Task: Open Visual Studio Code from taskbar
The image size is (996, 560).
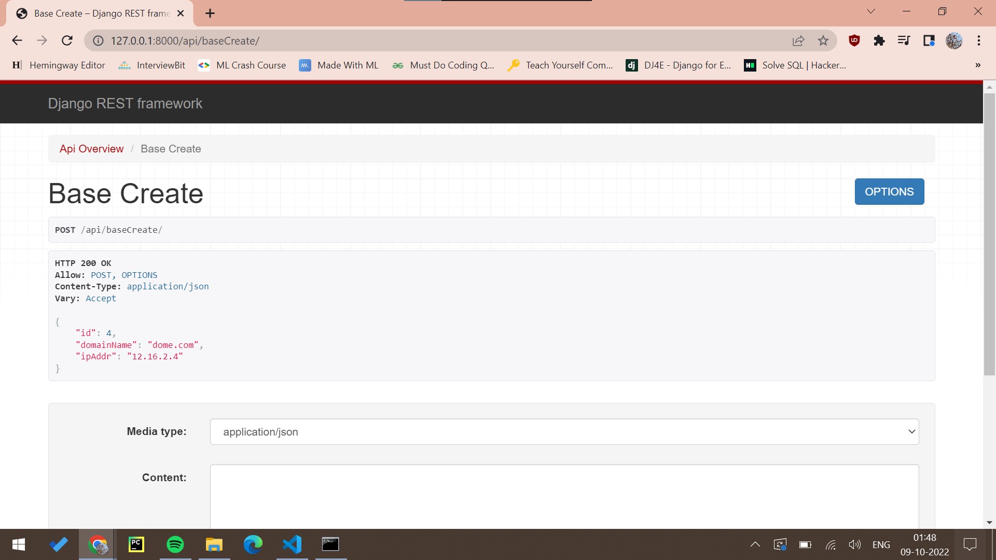Action: click(x=292, y=544)
